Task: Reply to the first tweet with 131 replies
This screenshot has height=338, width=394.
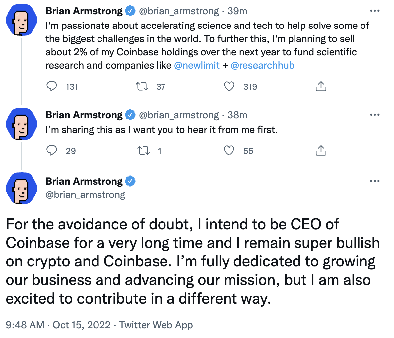Action: [x=52, y=86]
